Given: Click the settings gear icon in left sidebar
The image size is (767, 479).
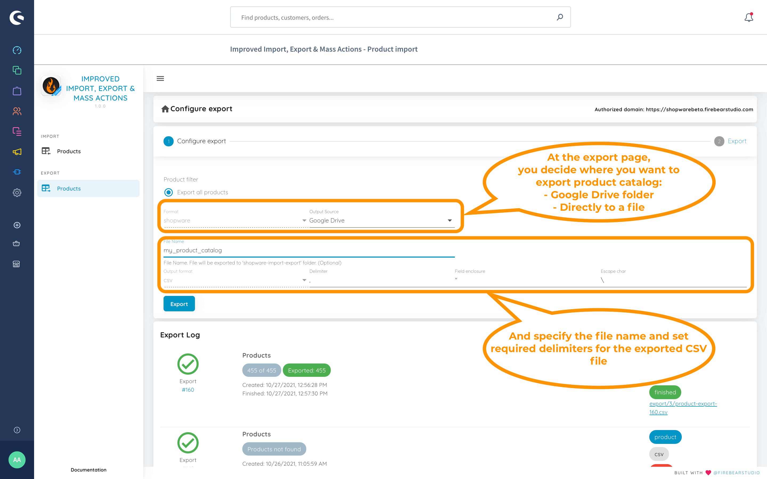Looking at the screenshot, I should 17,193.
